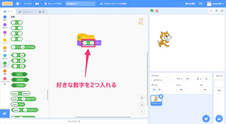Expand the バックパック panel
This screenshot has width=226, height=124.
click(x=75, y=121)
